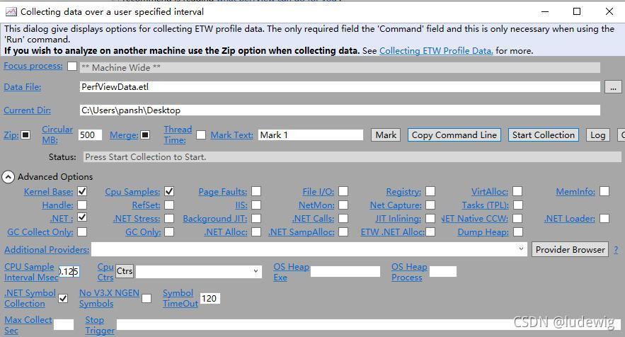This screenshot has height=337, width=625.
Task: Click the Start Collection button
Action: (x=544, y=135)
